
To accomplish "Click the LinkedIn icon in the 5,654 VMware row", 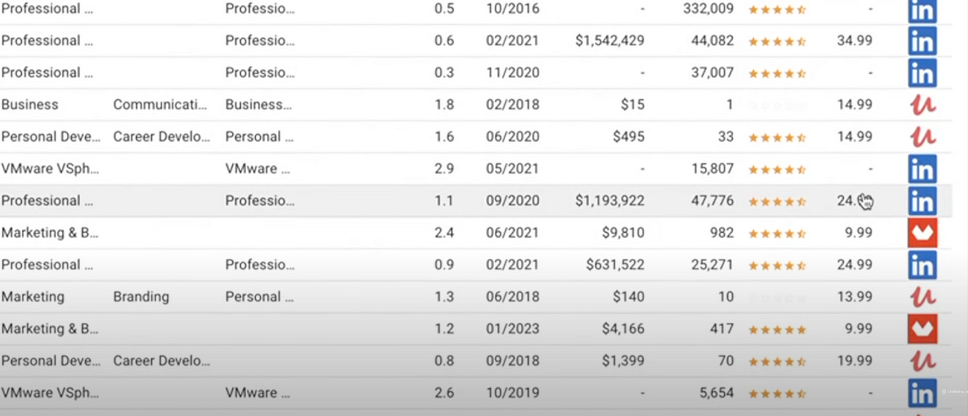I will pos(922,394).
